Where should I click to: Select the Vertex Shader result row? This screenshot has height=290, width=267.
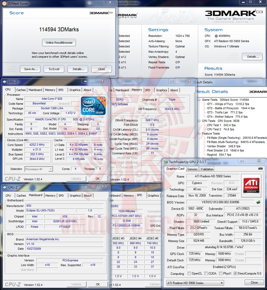(224, 146)
